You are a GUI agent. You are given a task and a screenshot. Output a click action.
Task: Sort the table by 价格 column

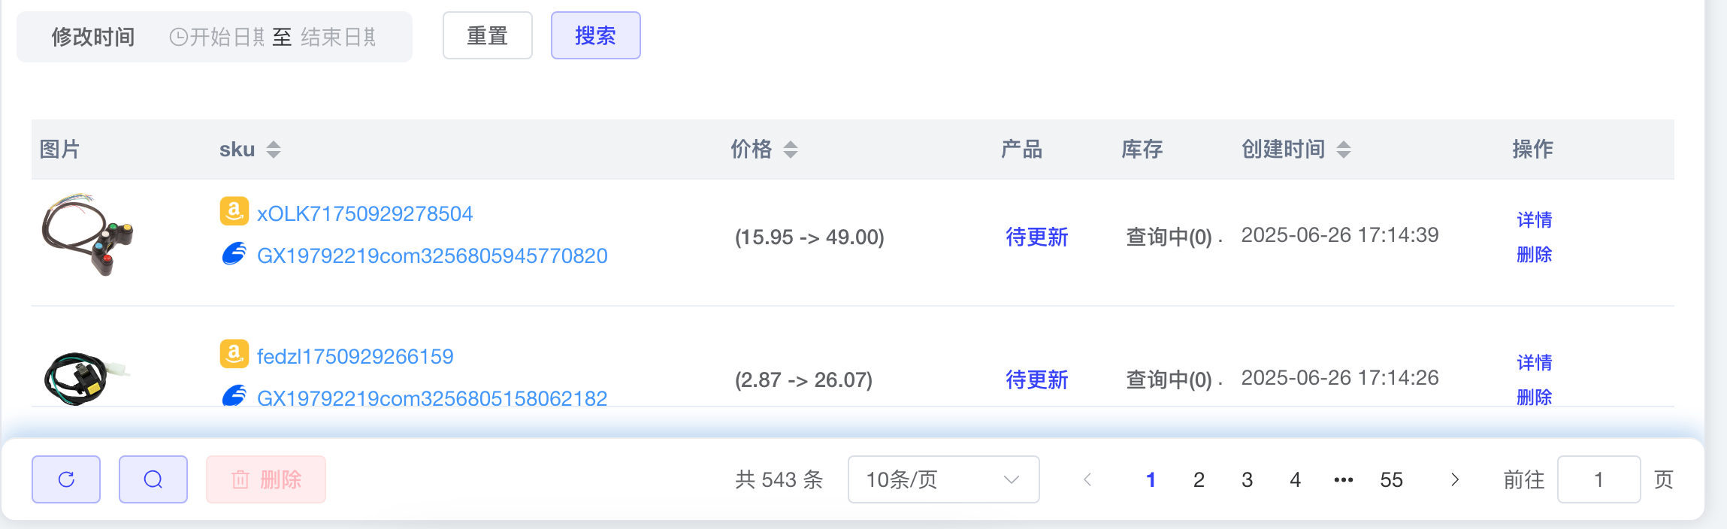click(x=791, y=150)
